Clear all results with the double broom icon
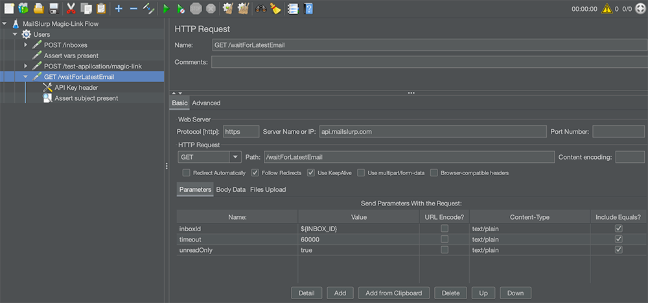648x303 pixels. [243, 8]
